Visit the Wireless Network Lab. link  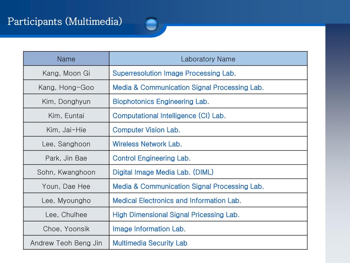pyautogui.click(x=147, y=144)
